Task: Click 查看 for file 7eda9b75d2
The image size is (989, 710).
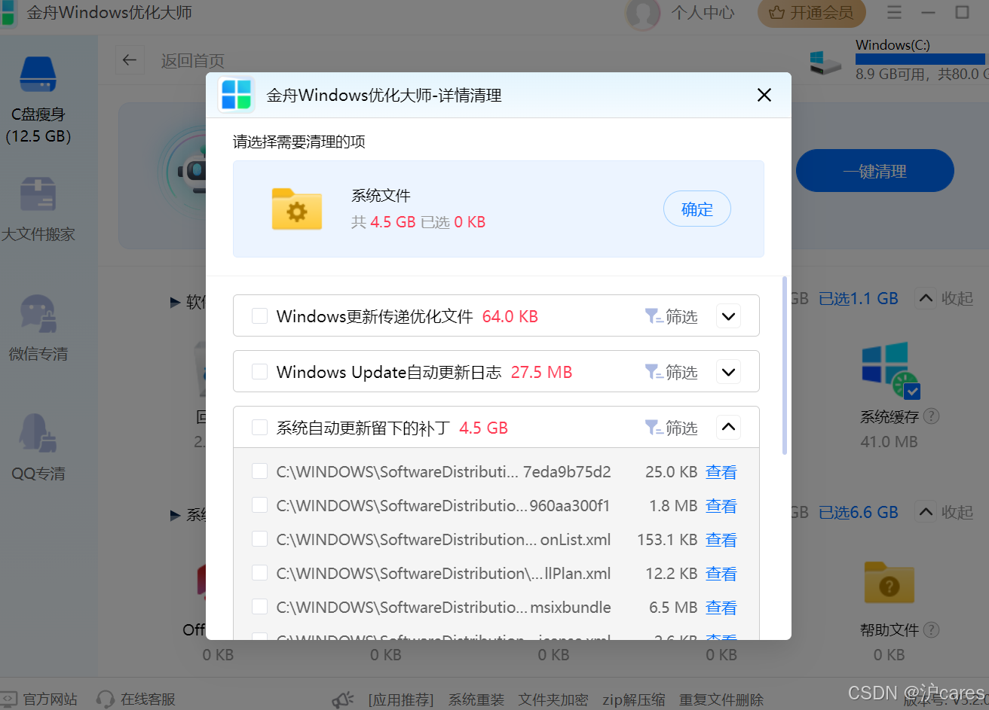Action: [721, 471]
